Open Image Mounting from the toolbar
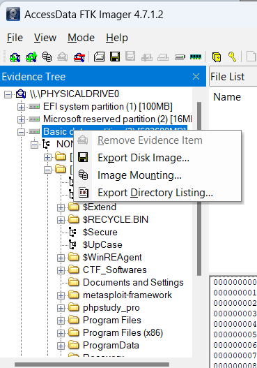Screen dimensions: 257x368 [47, 57]
